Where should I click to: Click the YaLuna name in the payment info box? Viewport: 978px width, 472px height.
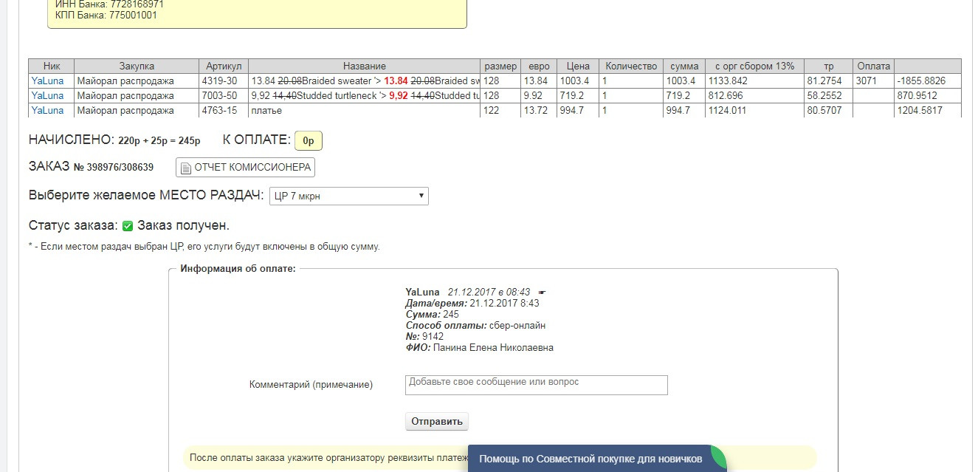pos(422,293)
